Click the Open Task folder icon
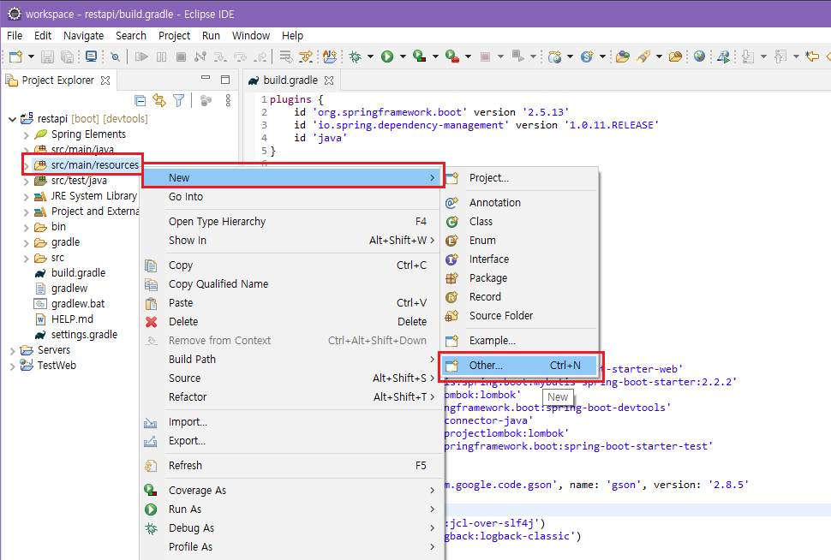The height and width of the screenshot is (560, 831). click(x=675, y=57)
